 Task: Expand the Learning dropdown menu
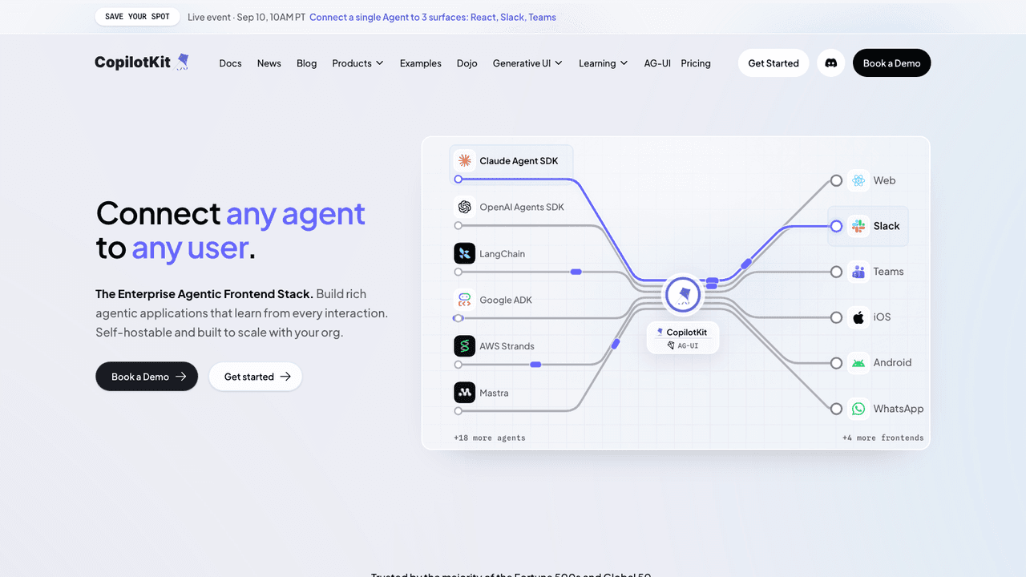[604, 63]
